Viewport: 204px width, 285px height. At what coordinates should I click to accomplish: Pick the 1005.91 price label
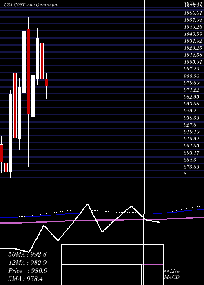pos(193,62)
